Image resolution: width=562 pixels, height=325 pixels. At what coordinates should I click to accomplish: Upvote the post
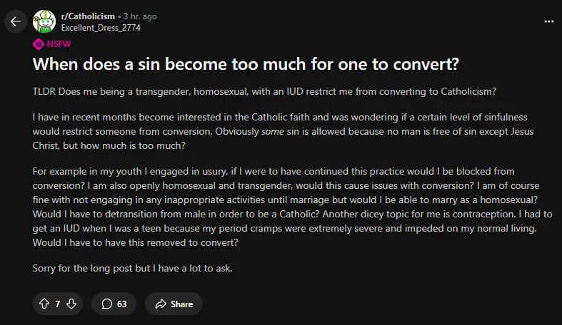tap(44, 304)
